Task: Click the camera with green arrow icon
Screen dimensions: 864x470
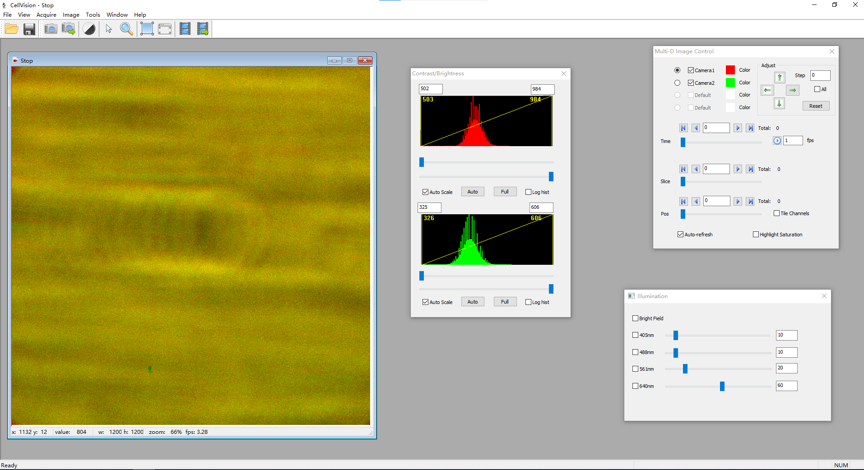Action: [x=69, y=29]
